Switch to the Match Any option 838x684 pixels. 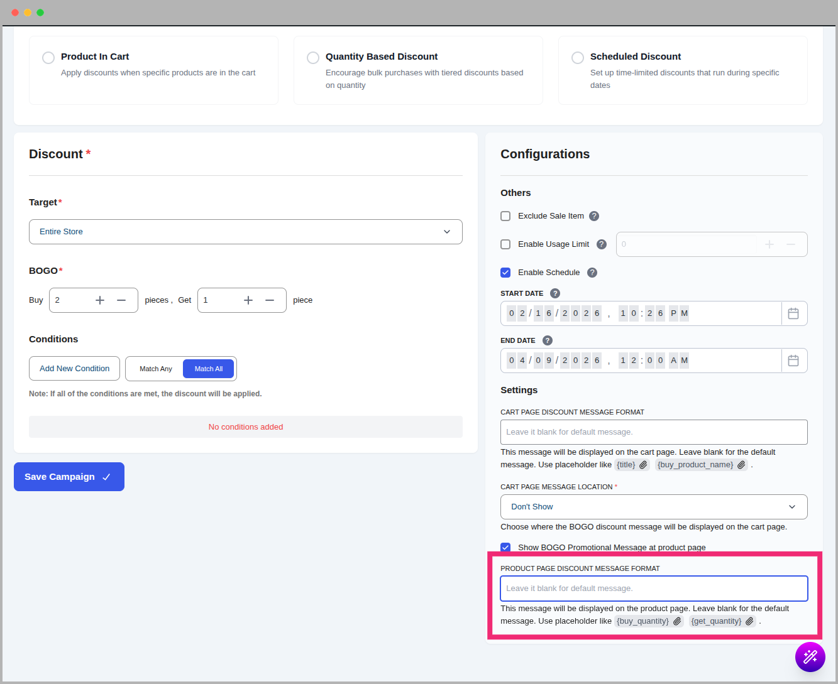point(155,369)
